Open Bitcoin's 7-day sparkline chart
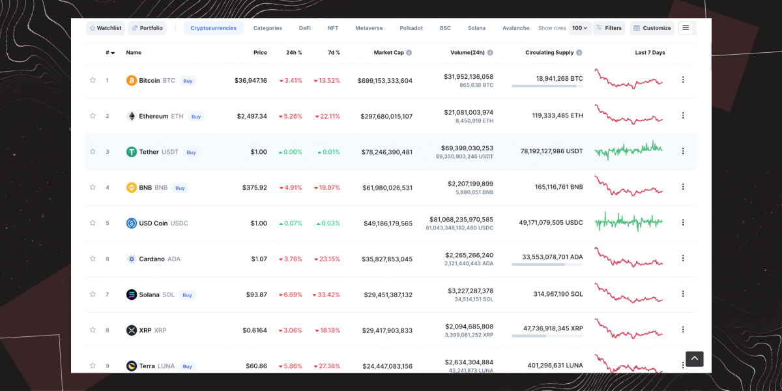 pyautogui.click(x=629, y=78)
